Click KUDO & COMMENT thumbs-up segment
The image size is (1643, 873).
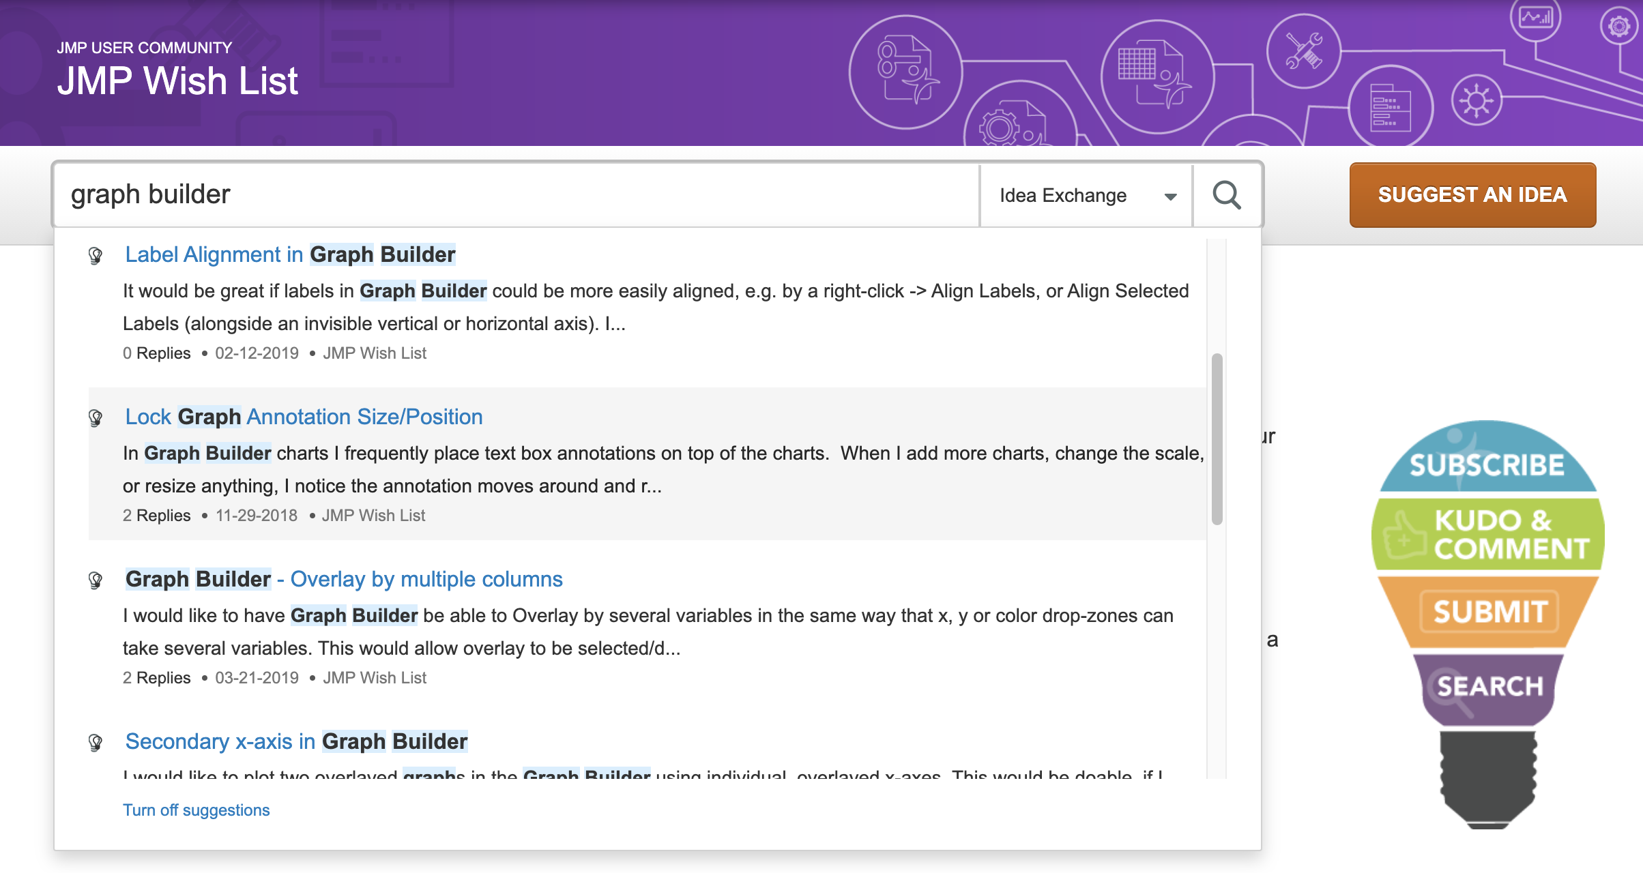(1487, 535)
